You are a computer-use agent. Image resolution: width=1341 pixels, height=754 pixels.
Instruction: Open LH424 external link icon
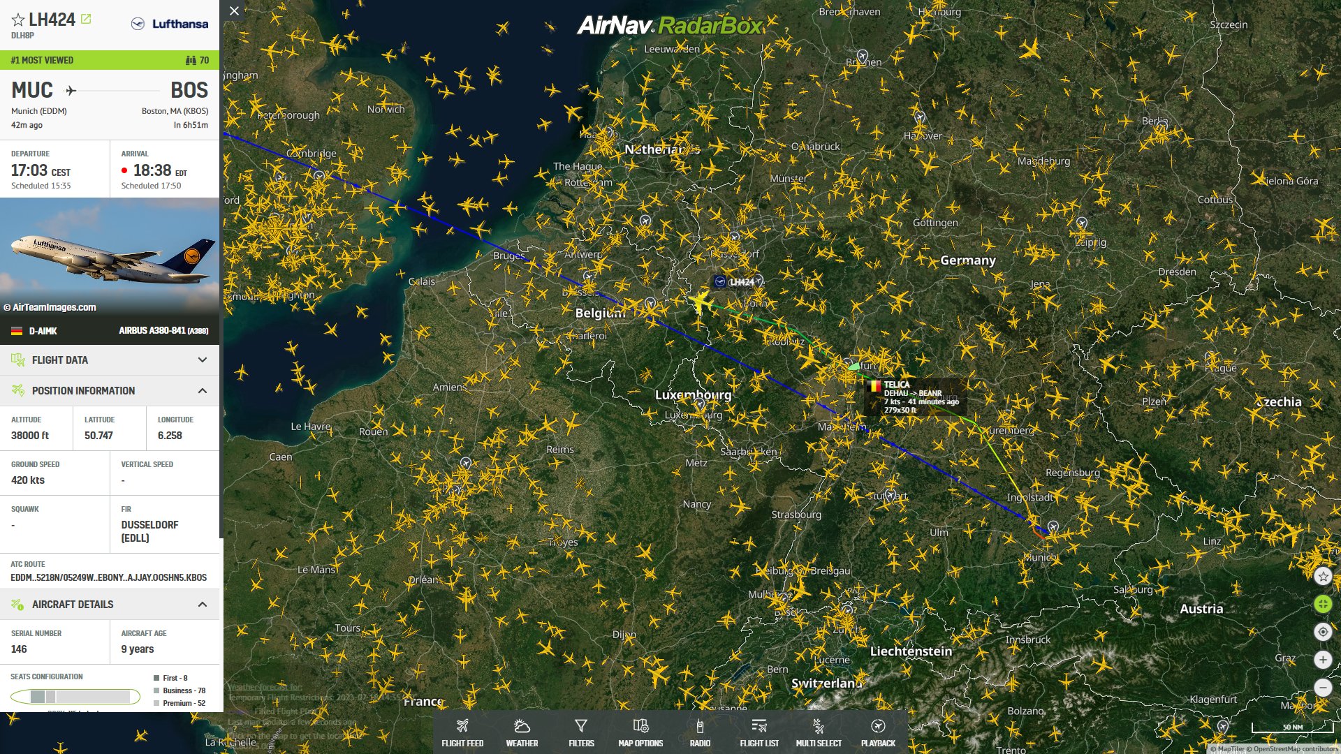click(86, 19)
